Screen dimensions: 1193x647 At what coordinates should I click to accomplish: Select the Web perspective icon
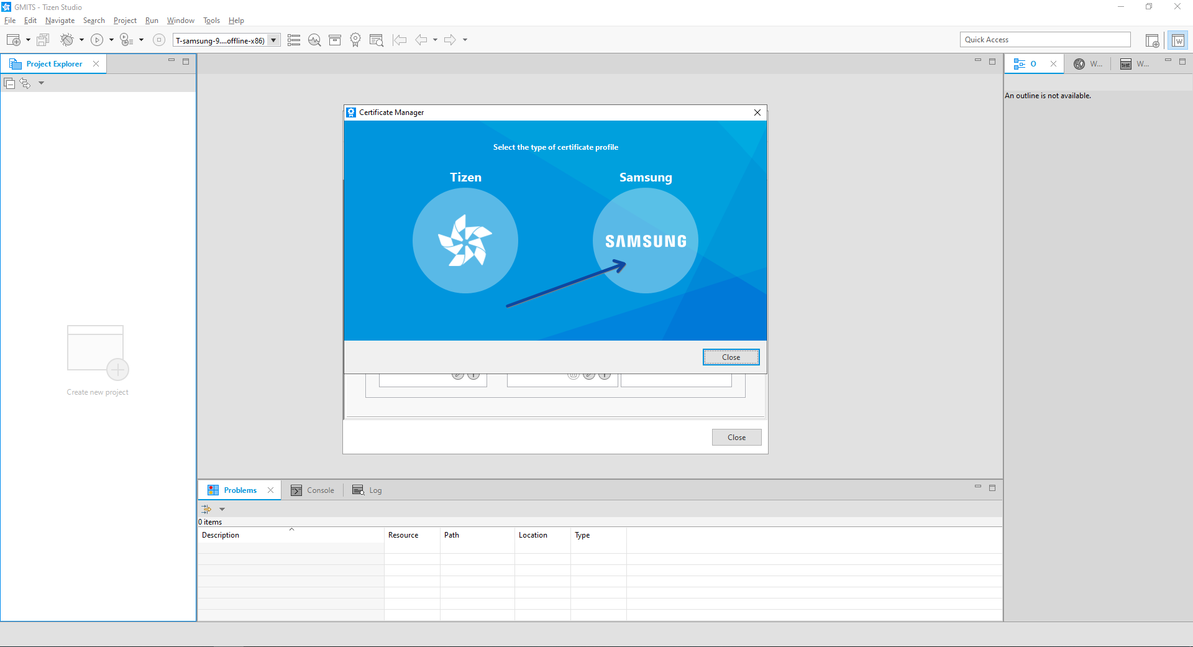(x=1177, y=40)
